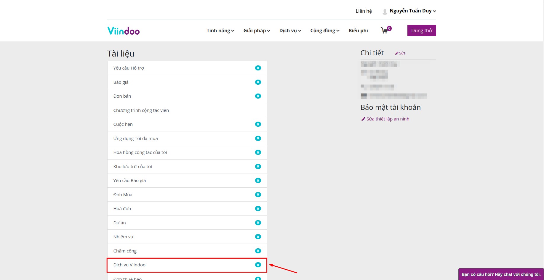The height and width of the screenshot is (280, 544).
Task: Click the count badge on Dịch vụ Viindoo
Action: tap(258, 265)
